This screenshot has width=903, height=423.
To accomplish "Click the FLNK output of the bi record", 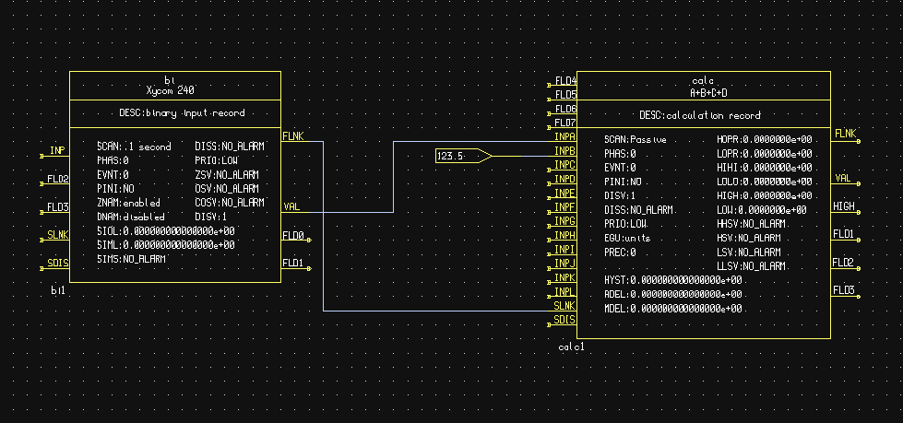I will point(293,136).
